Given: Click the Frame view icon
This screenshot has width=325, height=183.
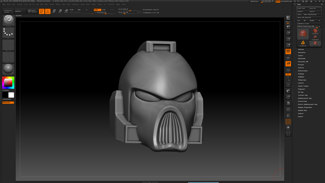Looking at the screenshot, I should coord(288,85).
